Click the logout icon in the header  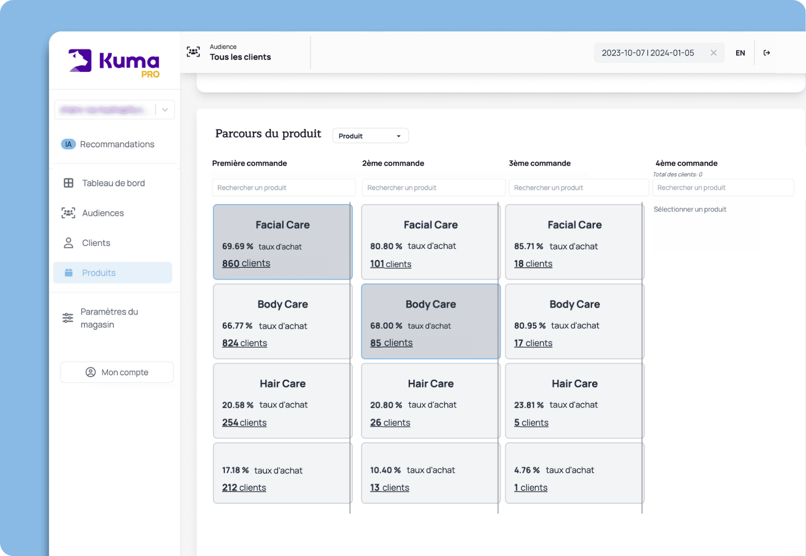point(767,53)
